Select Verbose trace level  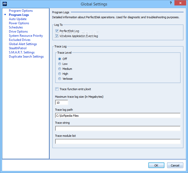(59, 79)
